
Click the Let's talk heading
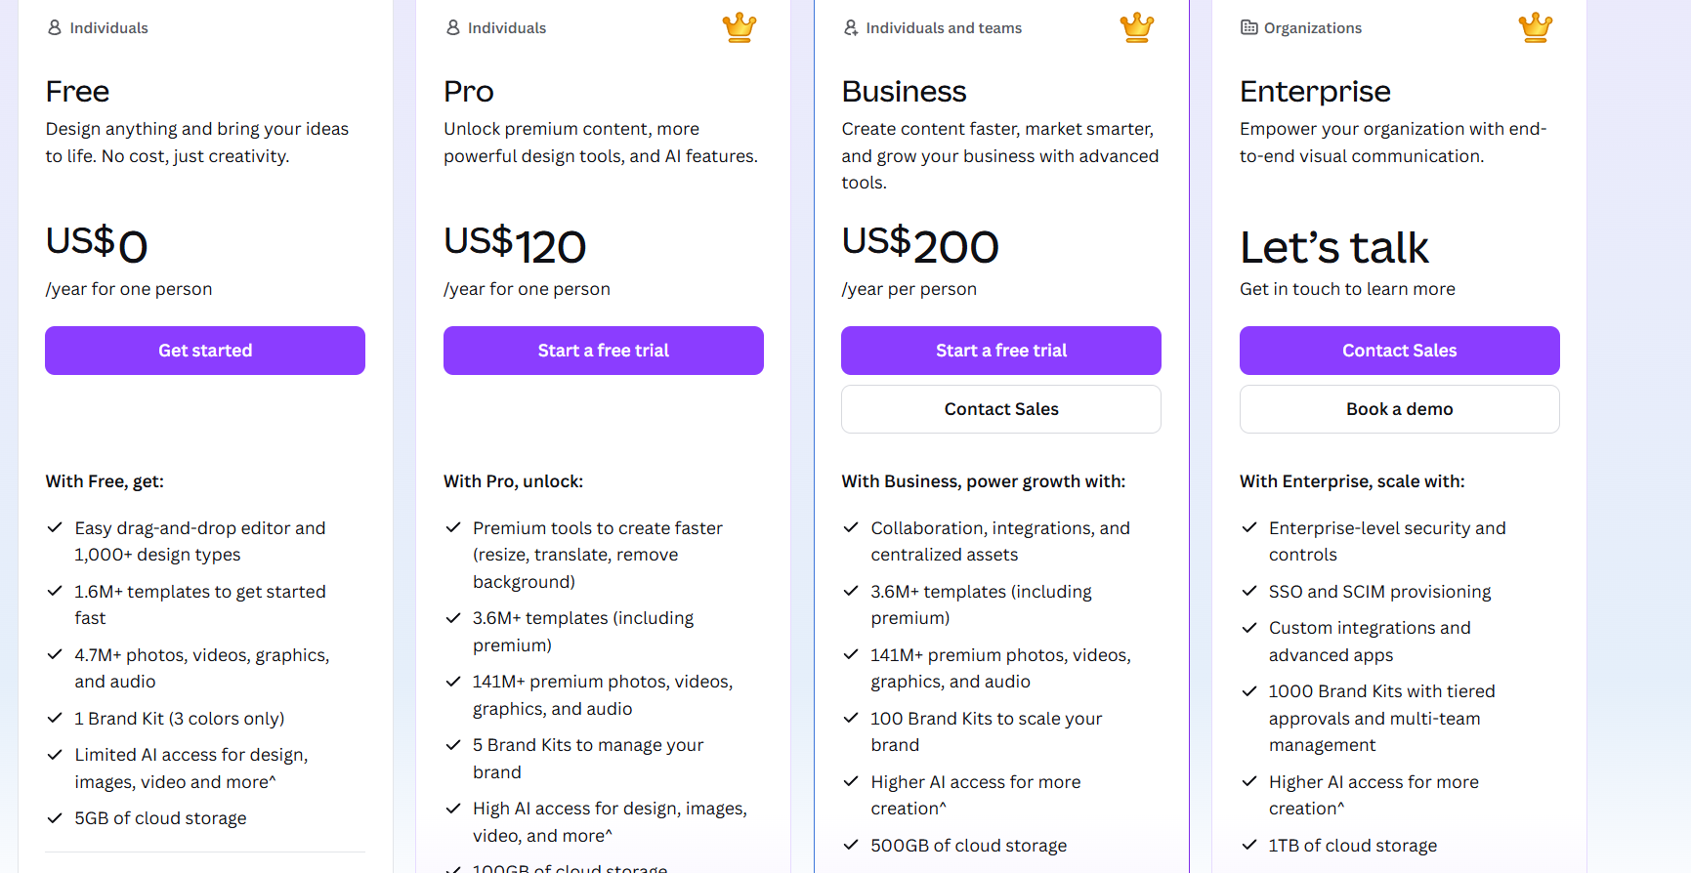coord(1334,247)
